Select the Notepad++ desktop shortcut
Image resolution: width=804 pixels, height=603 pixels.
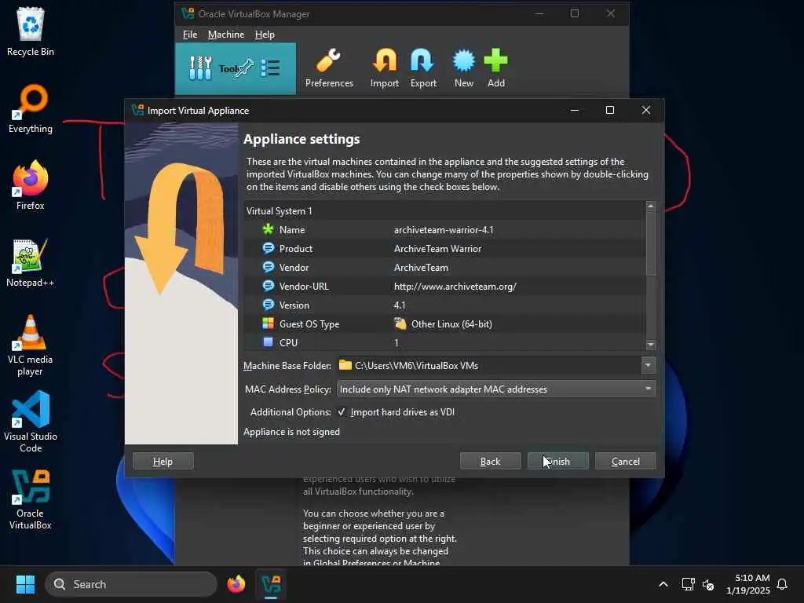[31, 262]
